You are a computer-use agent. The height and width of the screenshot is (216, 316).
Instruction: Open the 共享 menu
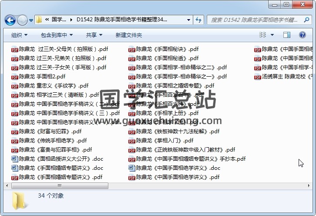[x=94, y=35]
